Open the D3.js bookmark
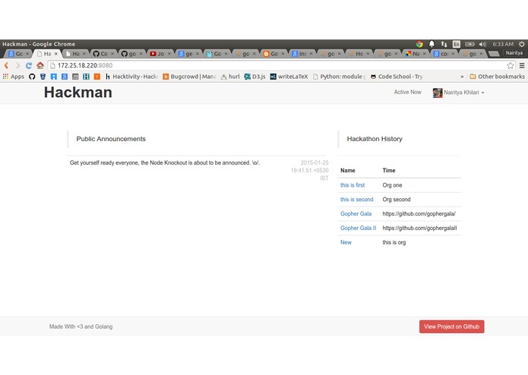528x375 pixels. (255, 77)
